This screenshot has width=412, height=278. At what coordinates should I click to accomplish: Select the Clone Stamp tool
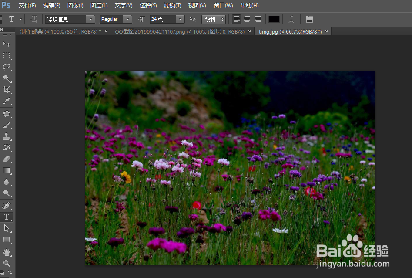tap(7, 136)
